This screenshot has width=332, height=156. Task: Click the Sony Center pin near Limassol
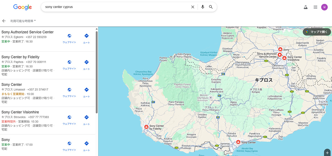238,142
